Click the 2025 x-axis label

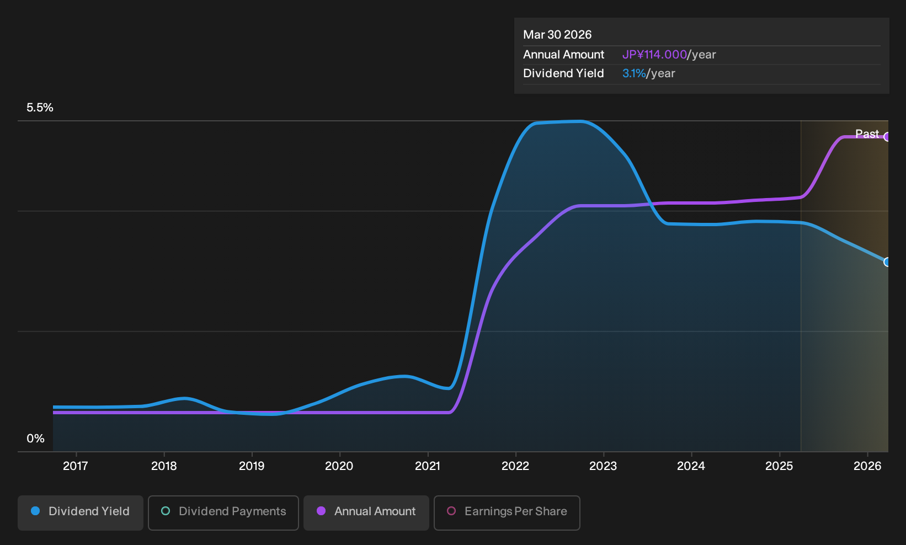pos(779,466)
